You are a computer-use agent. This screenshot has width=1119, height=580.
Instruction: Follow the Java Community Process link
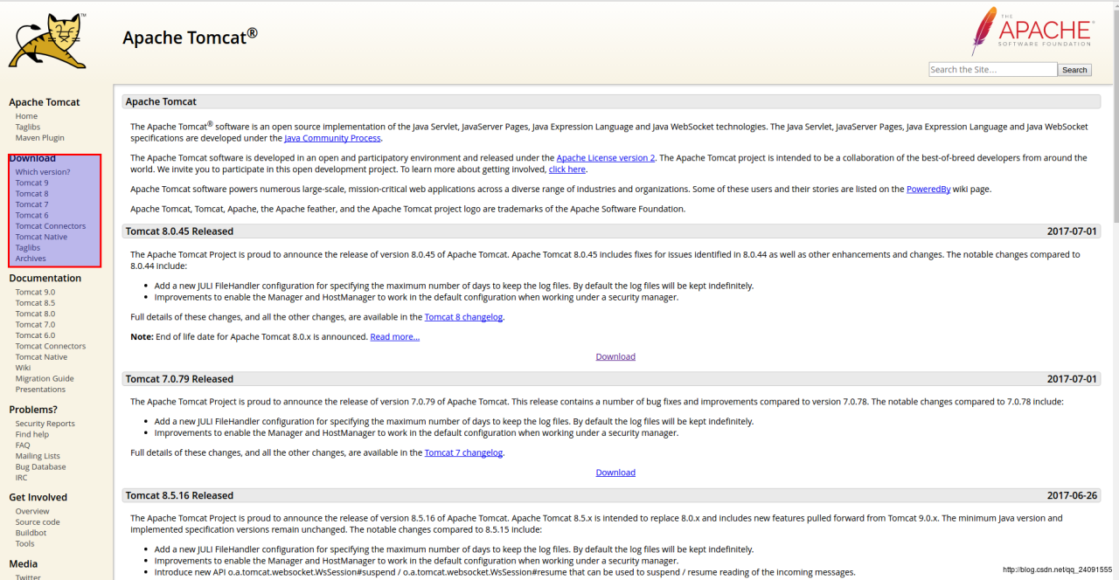click(332, 138)
